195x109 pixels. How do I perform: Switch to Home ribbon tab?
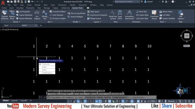[4, 8]
